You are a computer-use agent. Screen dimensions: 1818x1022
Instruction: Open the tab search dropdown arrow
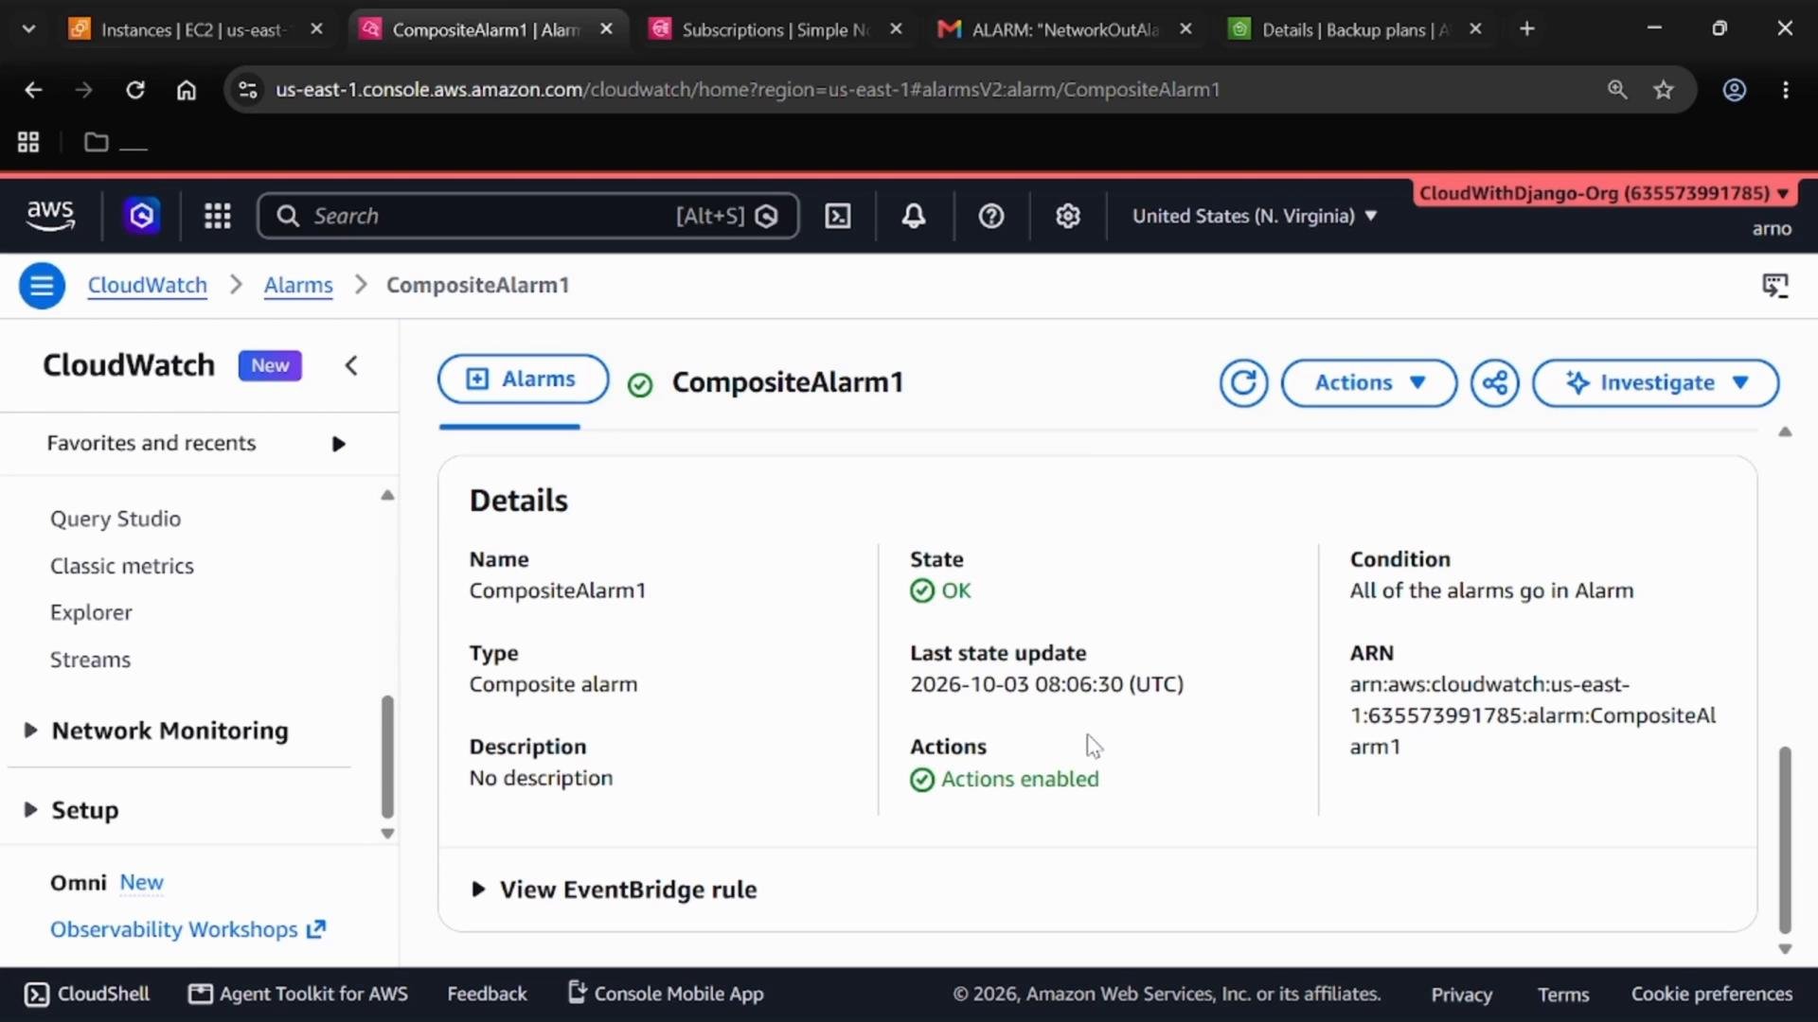[28, 29]
